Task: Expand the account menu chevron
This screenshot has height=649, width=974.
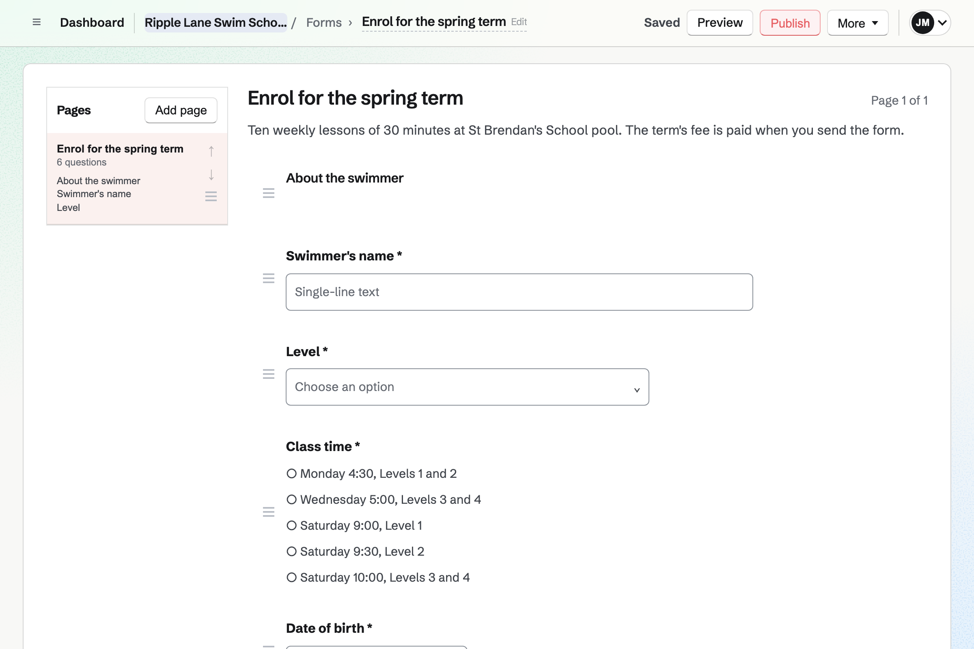Action: 942,23
